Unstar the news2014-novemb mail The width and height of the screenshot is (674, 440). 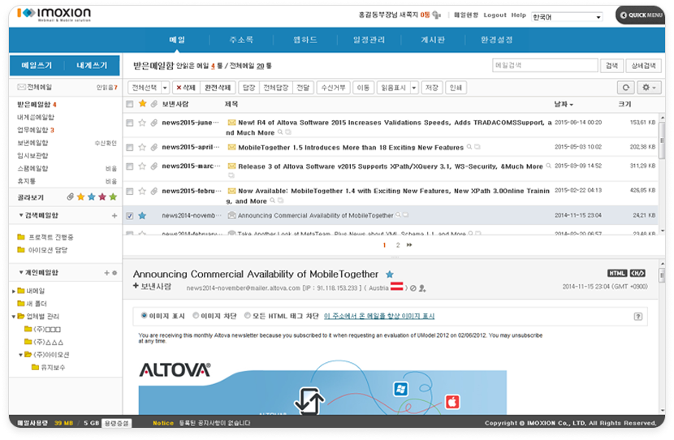pos(142,216)
